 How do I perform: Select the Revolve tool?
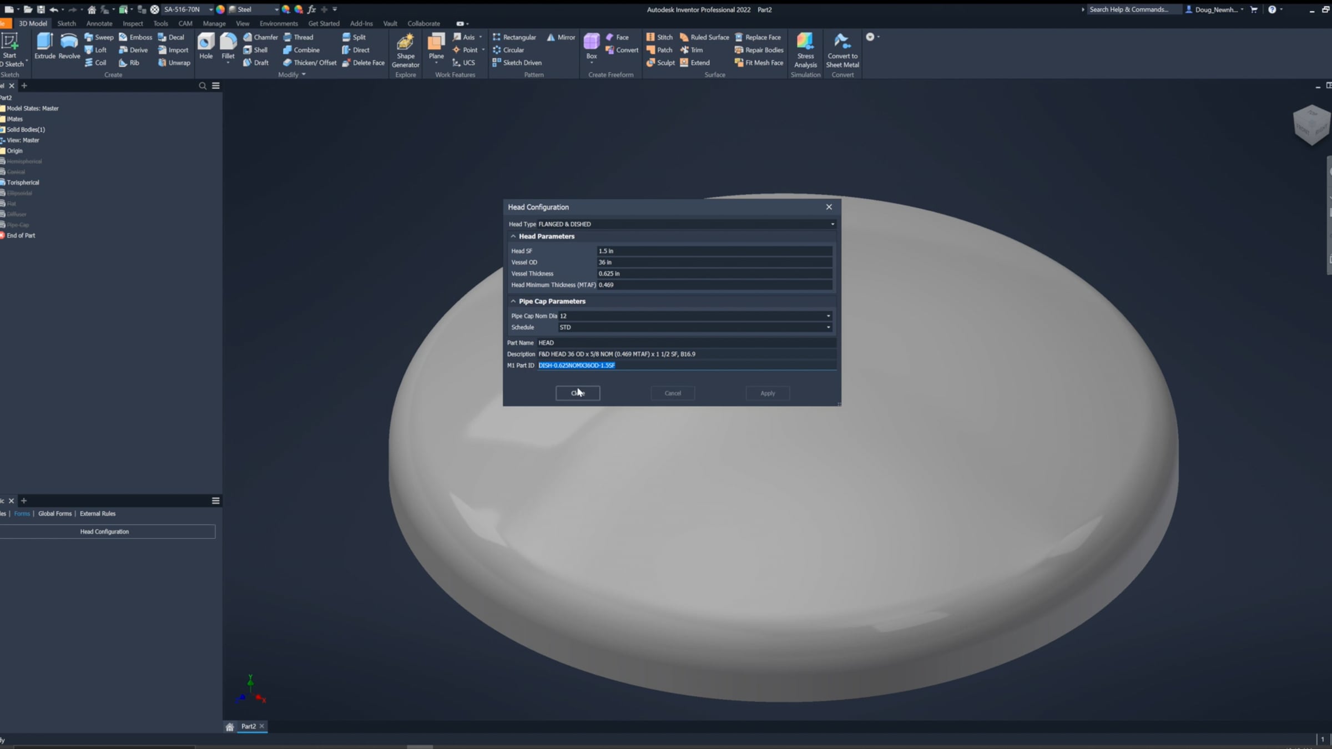click(69, 45)
